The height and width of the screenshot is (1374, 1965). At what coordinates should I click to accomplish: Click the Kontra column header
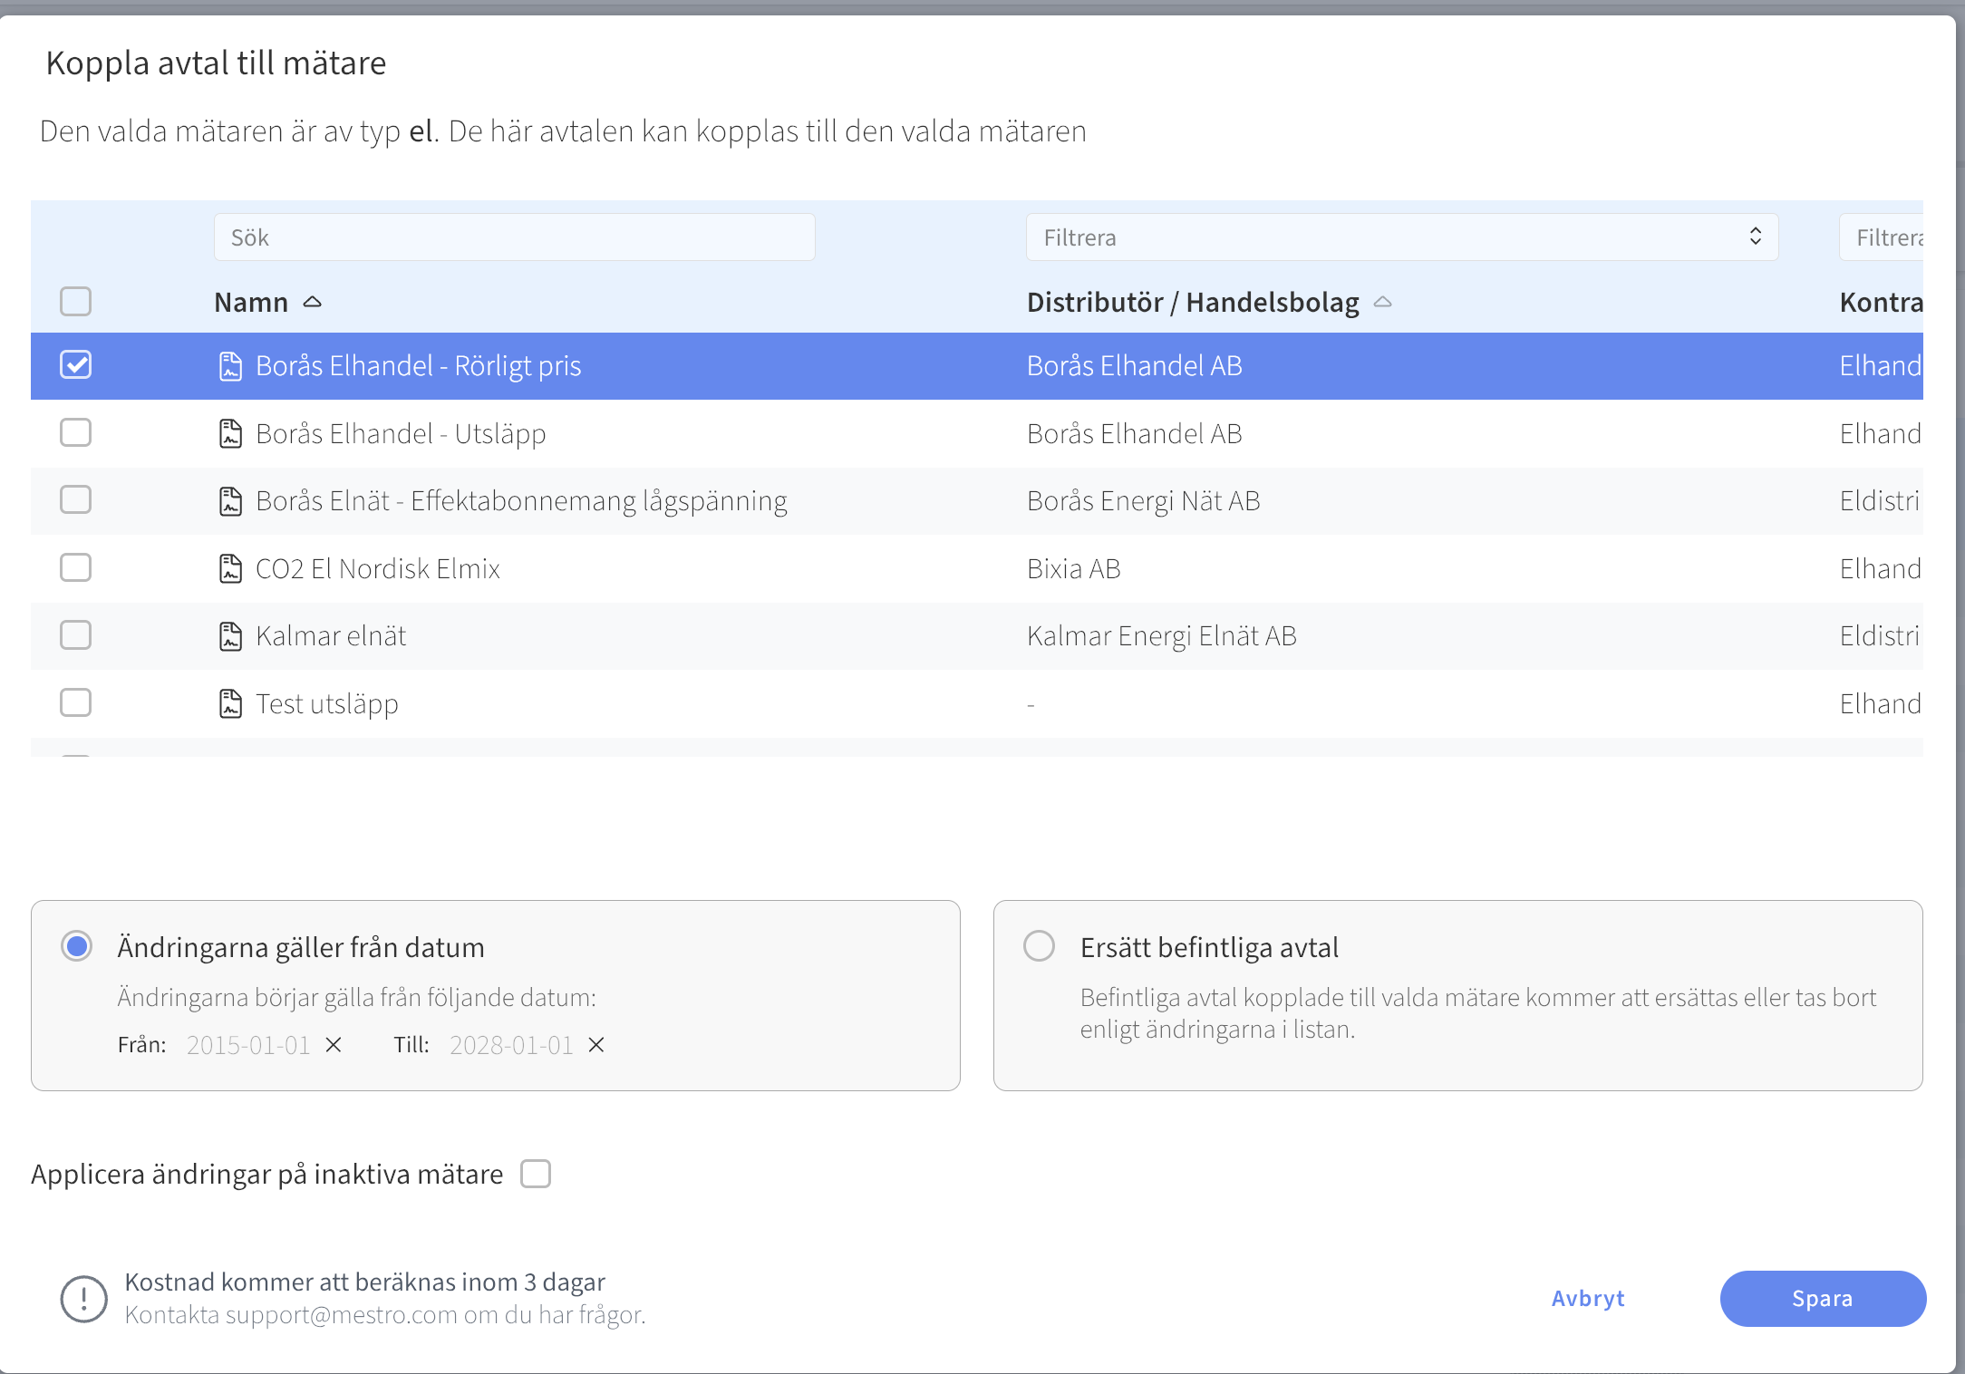point(1882,302)
